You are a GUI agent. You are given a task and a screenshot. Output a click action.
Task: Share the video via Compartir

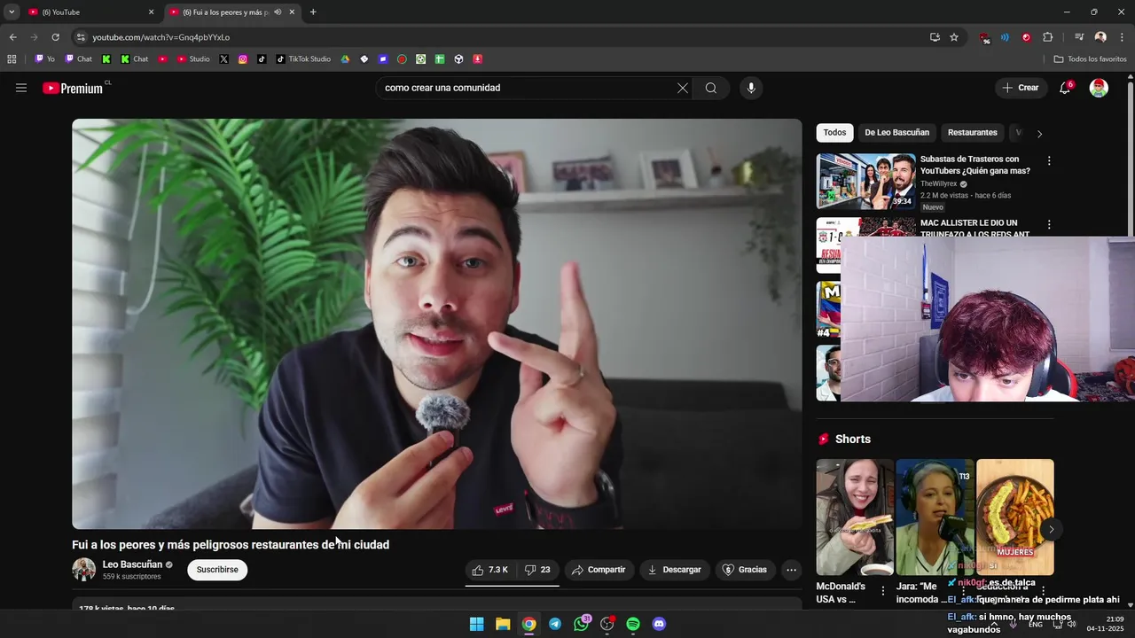(x=599, y=570)
